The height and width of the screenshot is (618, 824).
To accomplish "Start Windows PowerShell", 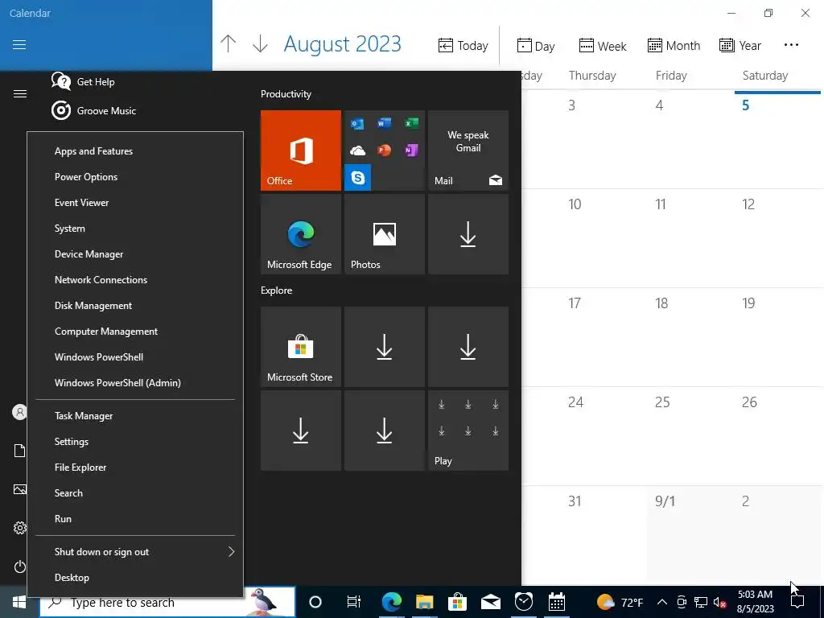I will pyautogui.click(x=135, y=357).
